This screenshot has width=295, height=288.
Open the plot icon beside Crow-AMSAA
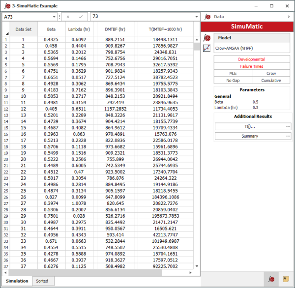click(x=207, y=48)
